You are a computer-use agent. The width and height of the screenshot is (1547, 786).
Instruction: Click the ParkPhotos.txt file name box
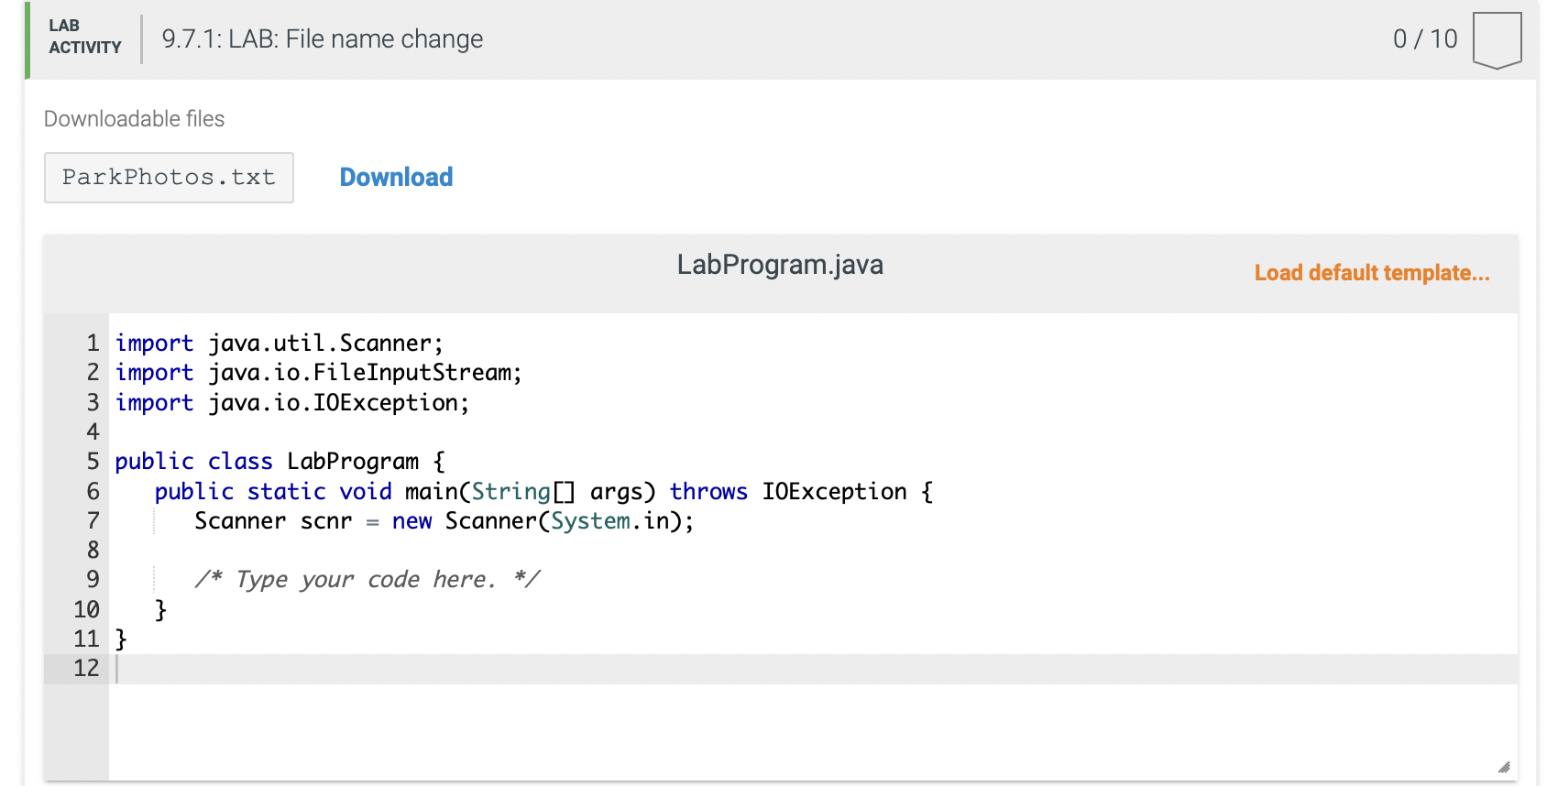pos(169,177)
